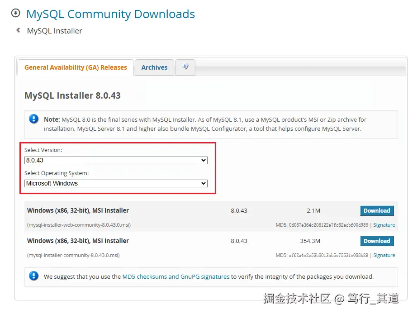Switch to General Availability (GA) Releases tab
408x314 pixels.
76,67
